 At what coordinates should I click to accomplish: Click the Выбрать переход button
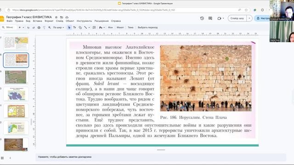point(147,27)
